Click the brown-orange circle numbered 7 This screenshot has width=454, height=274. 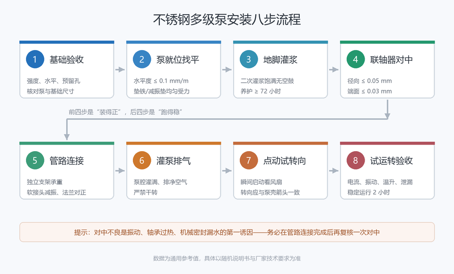[249, 160]
